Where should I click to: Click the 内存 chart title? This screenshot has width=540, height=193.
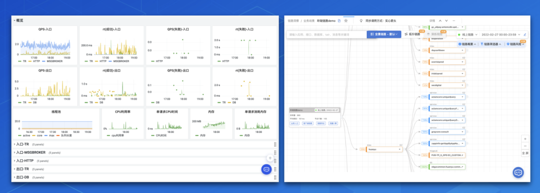click(211, 111)
